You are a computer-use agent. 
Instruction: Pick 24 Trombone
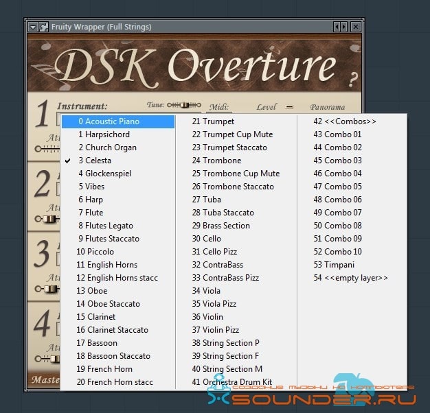(236, 161)
